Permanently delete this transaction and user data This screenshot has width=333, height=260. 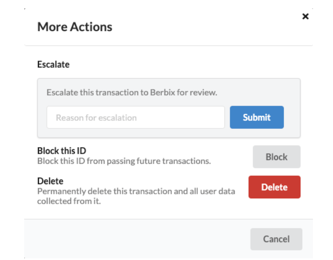[x=275, y=187]
